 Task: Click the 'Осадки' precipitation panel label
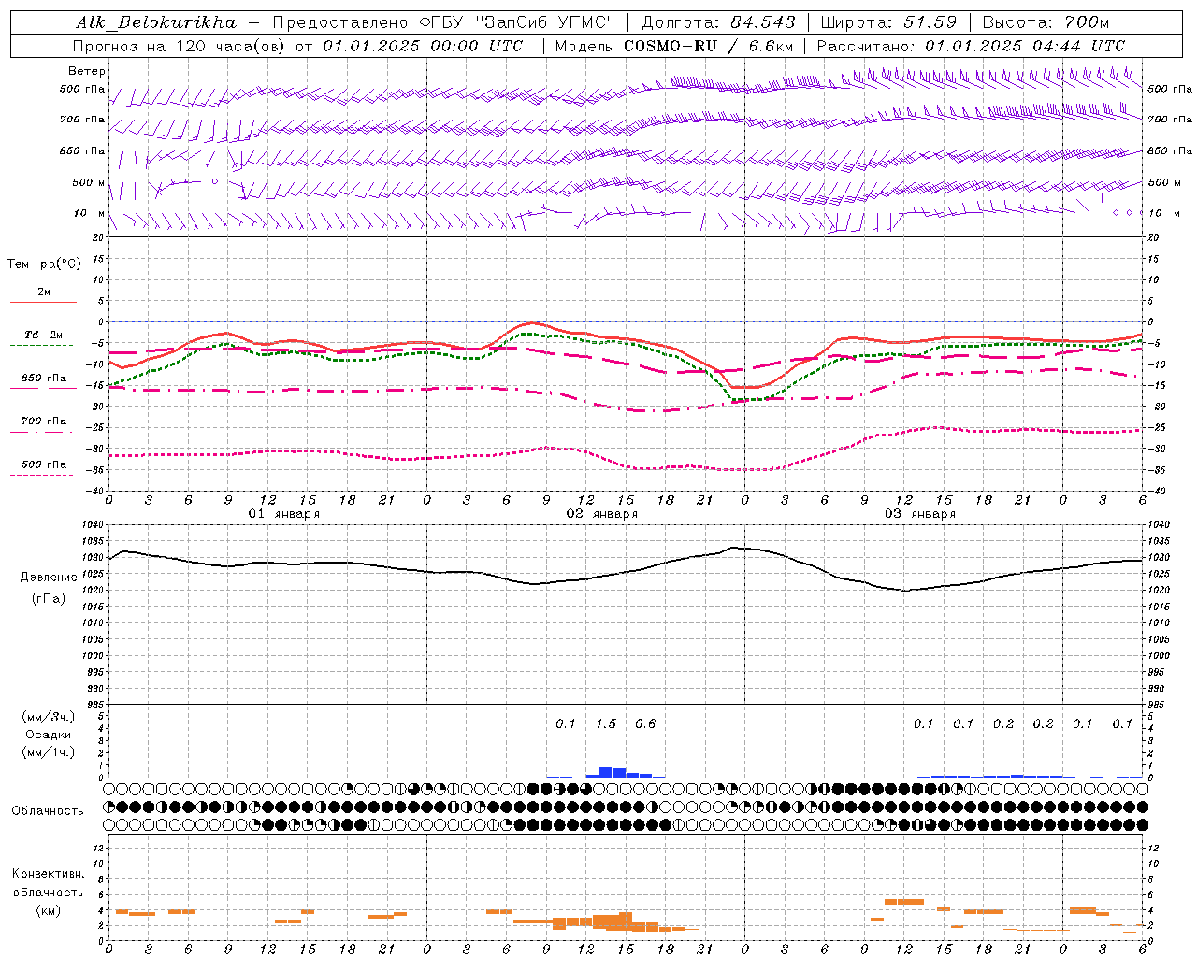point(48,735)
